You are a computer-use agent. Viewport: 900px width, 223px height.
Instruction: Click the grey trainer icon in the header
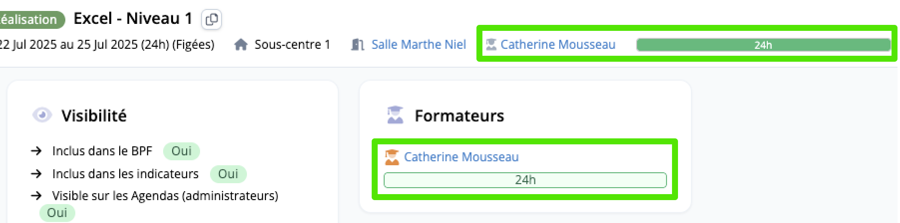[491, 45]
